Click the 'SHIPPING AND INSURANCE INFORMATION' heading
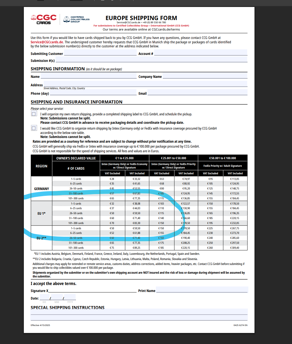The height and width of the screenshot is (344, 292). tap(76, 102)
